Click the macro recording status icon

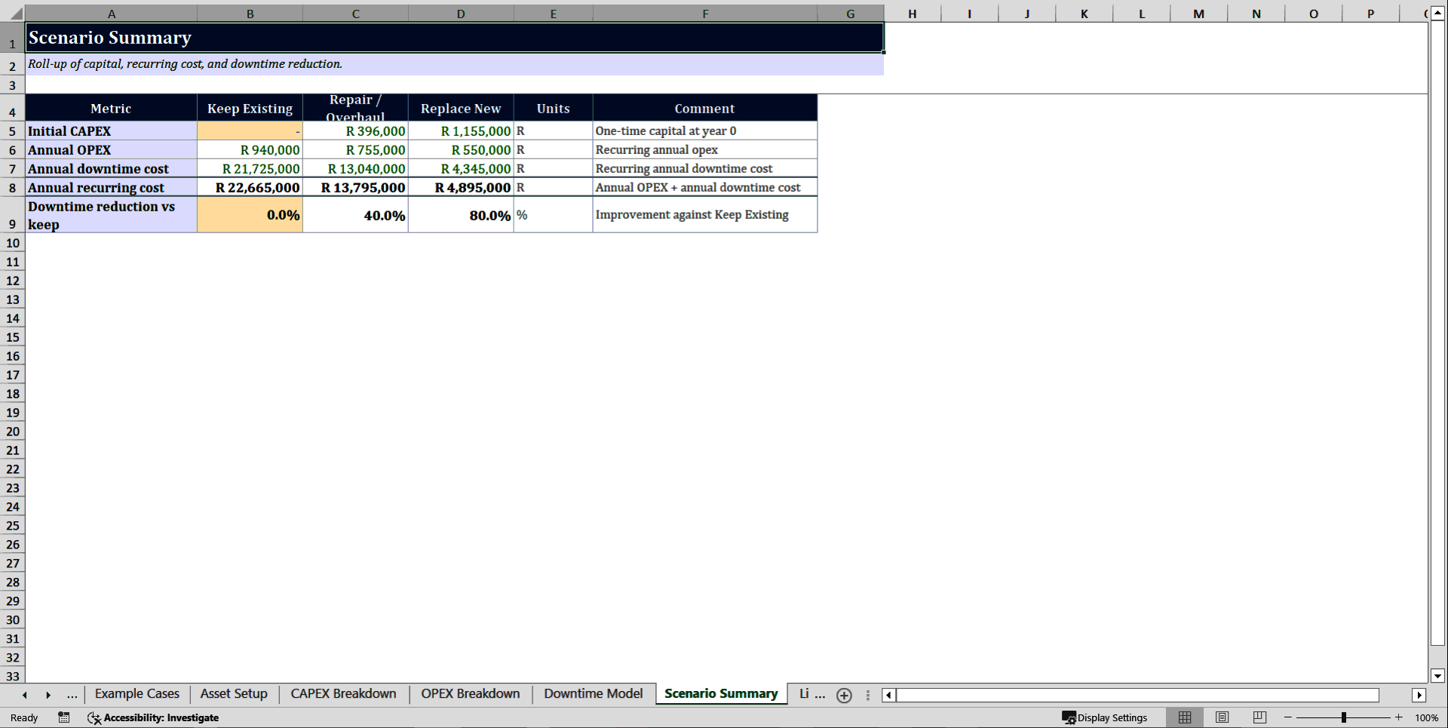64,717
